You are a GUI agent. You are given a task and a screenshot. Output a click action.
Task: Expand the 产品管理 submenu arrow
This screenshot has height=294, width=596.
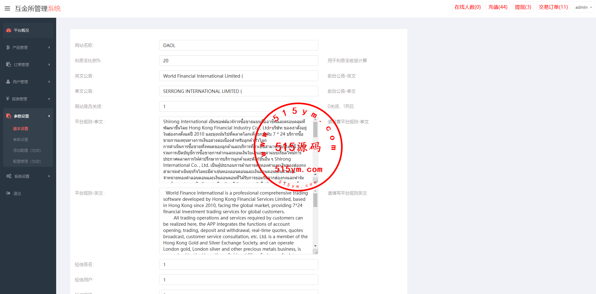click(x=49, y=47)
